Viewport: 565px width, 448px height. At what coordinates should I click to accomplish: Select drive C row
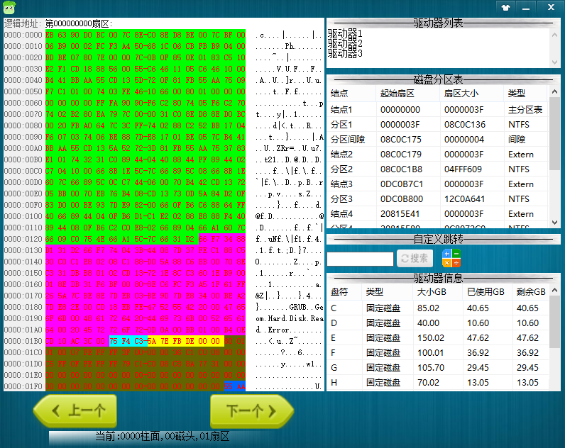coord(438,308)
